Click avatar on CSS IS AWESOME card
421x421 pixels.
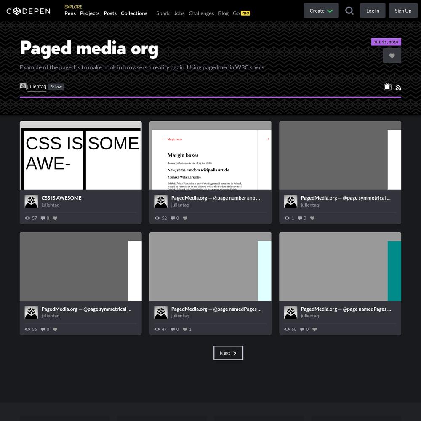[x=31, y=201]
